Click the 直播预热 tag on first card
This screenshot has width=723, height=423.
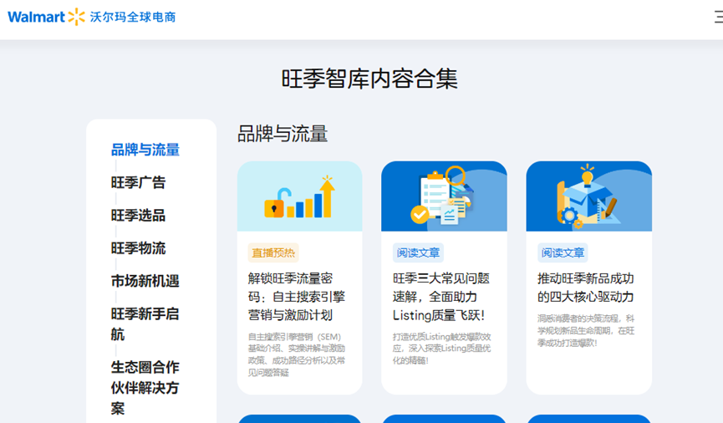(273, 252)
